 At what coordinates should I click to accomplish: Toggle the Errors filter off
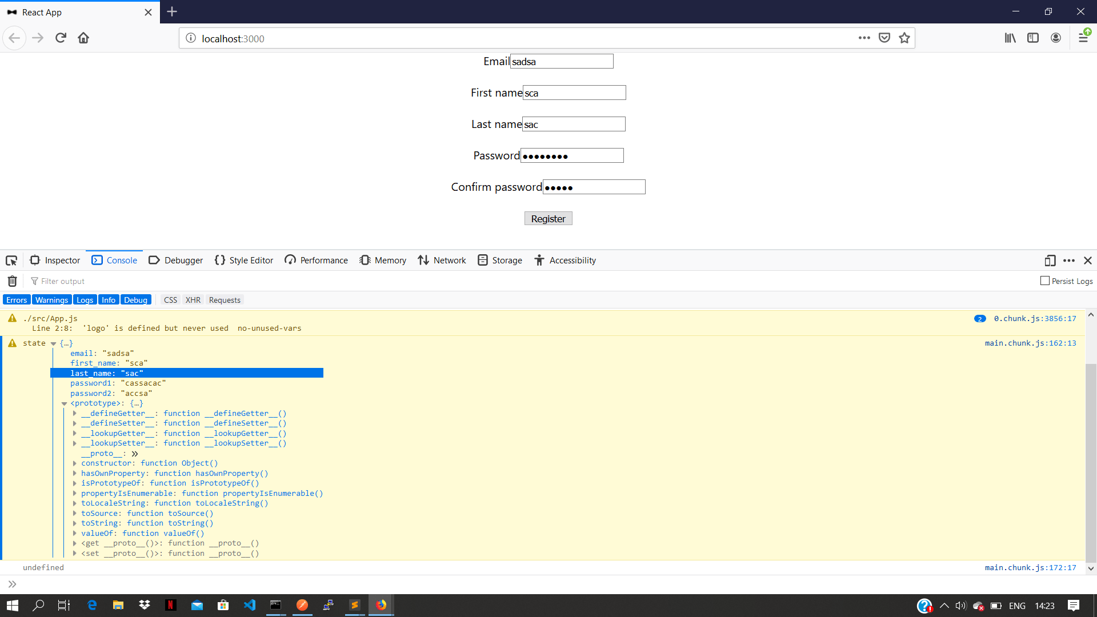tap(17, 300)
